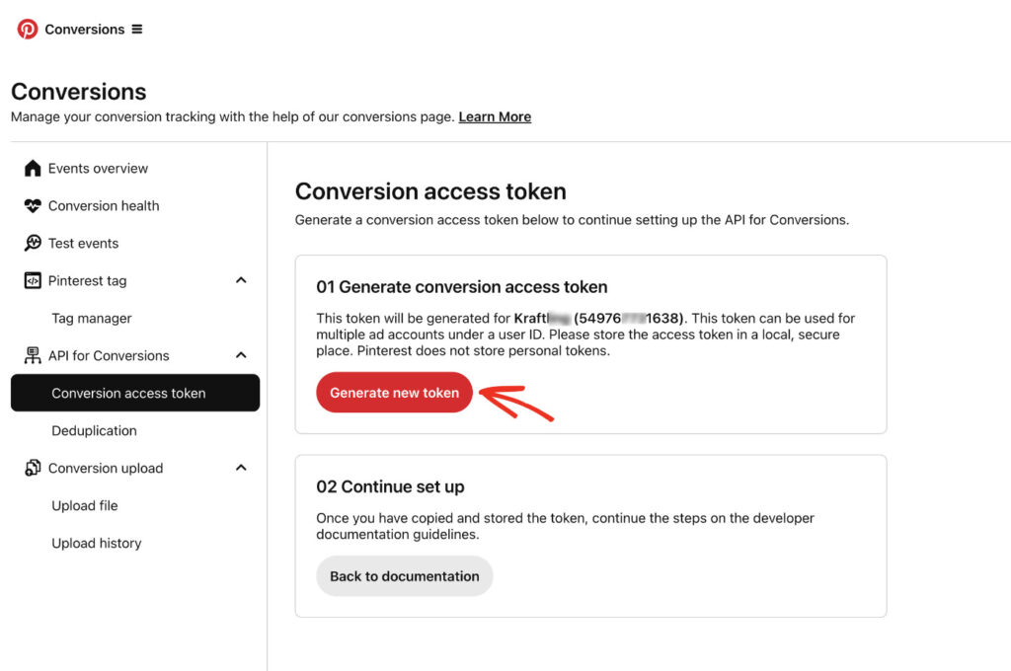The height and width of the screenshot is (671, 1011).
Task: Select the Conversion access token entry
Action: (x=128, y=393)
